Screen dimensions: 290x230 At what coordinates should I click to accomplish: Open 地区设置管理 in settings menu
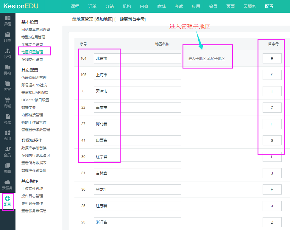32,52
